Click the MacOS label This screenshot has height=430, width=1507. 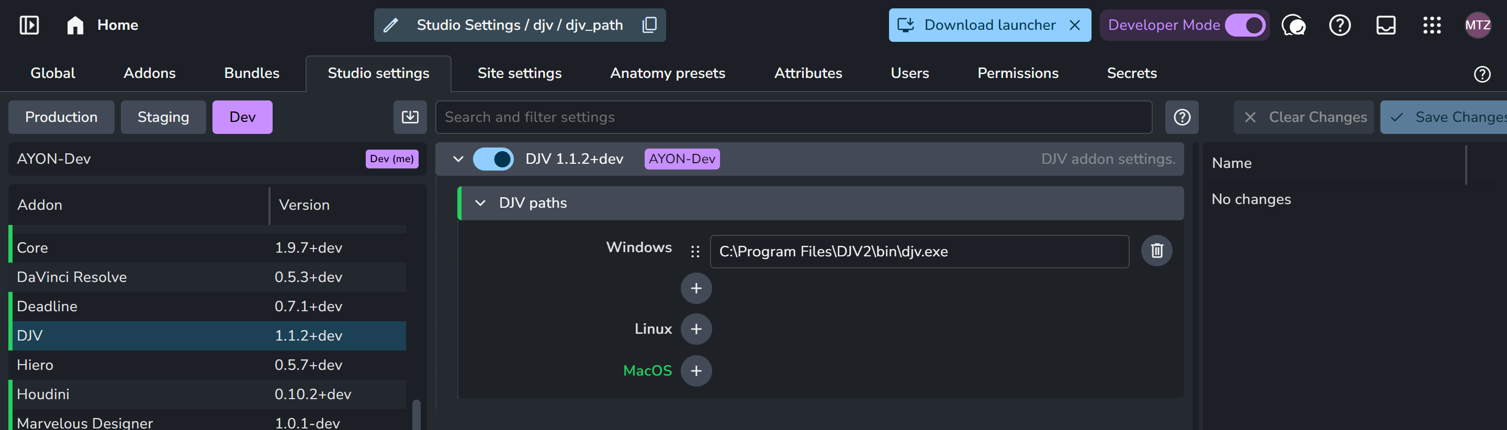pos(648,371)
